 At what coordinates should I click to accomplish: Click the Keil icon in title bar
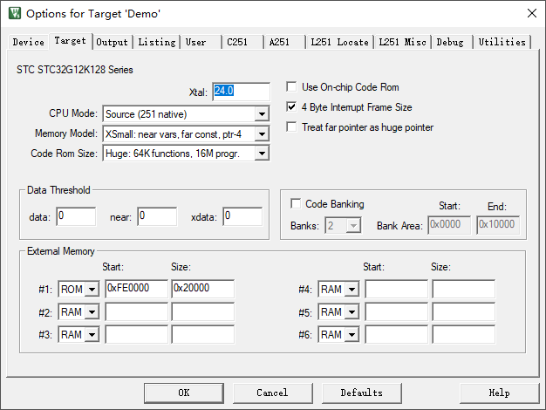14,13
